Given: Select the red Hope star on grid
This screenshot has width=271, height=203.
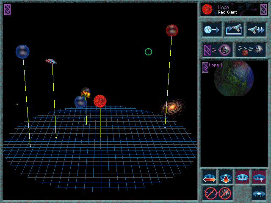Looking at the screenshot, I should point(100,101).
